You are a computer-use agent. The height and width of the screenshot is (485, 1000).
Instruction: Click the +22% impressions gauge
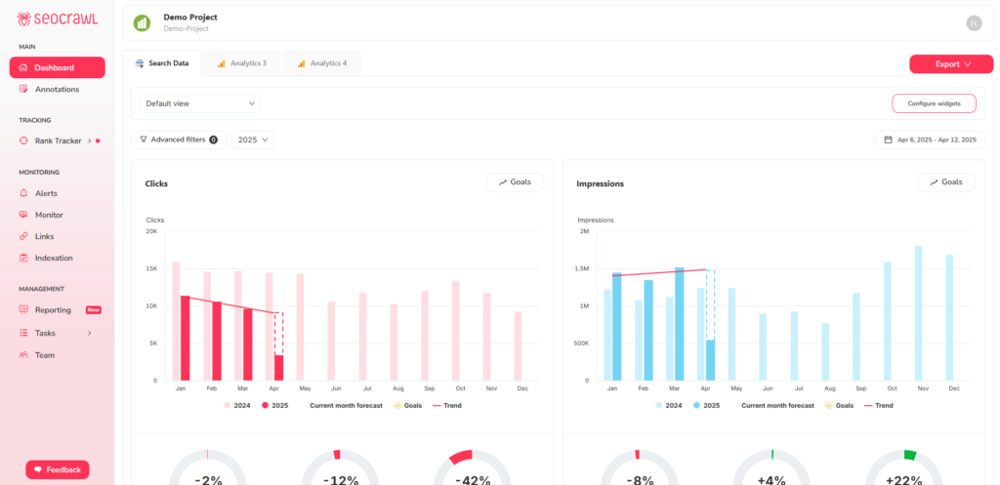pyautogui.click(x=903, y=467)
